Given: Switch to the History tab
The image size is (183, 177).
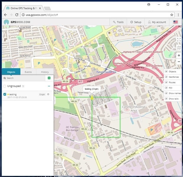Looking at the screenshot, I should [45, 72].
